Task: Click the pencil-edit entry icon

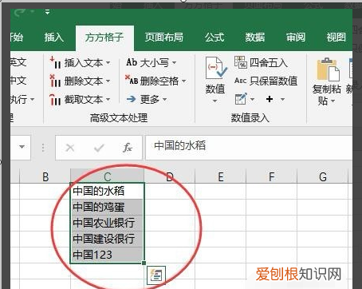Action: pyautogui.click(x=241, y=99)
